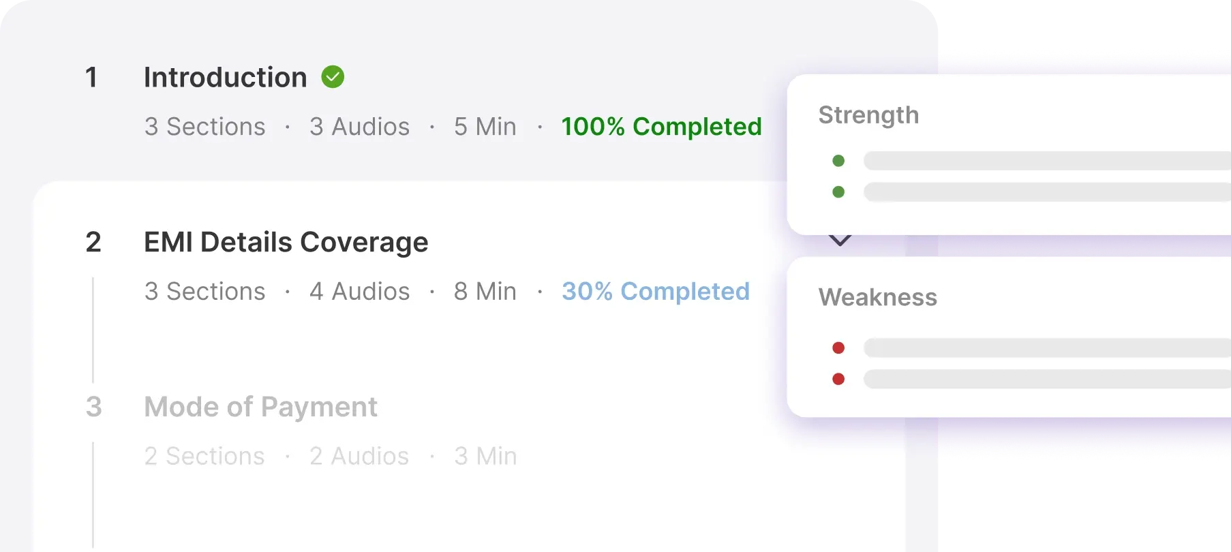This screenshot has width=1231, height=552.
Task: Click the 100% Completed status label
Action: (661, 127)
